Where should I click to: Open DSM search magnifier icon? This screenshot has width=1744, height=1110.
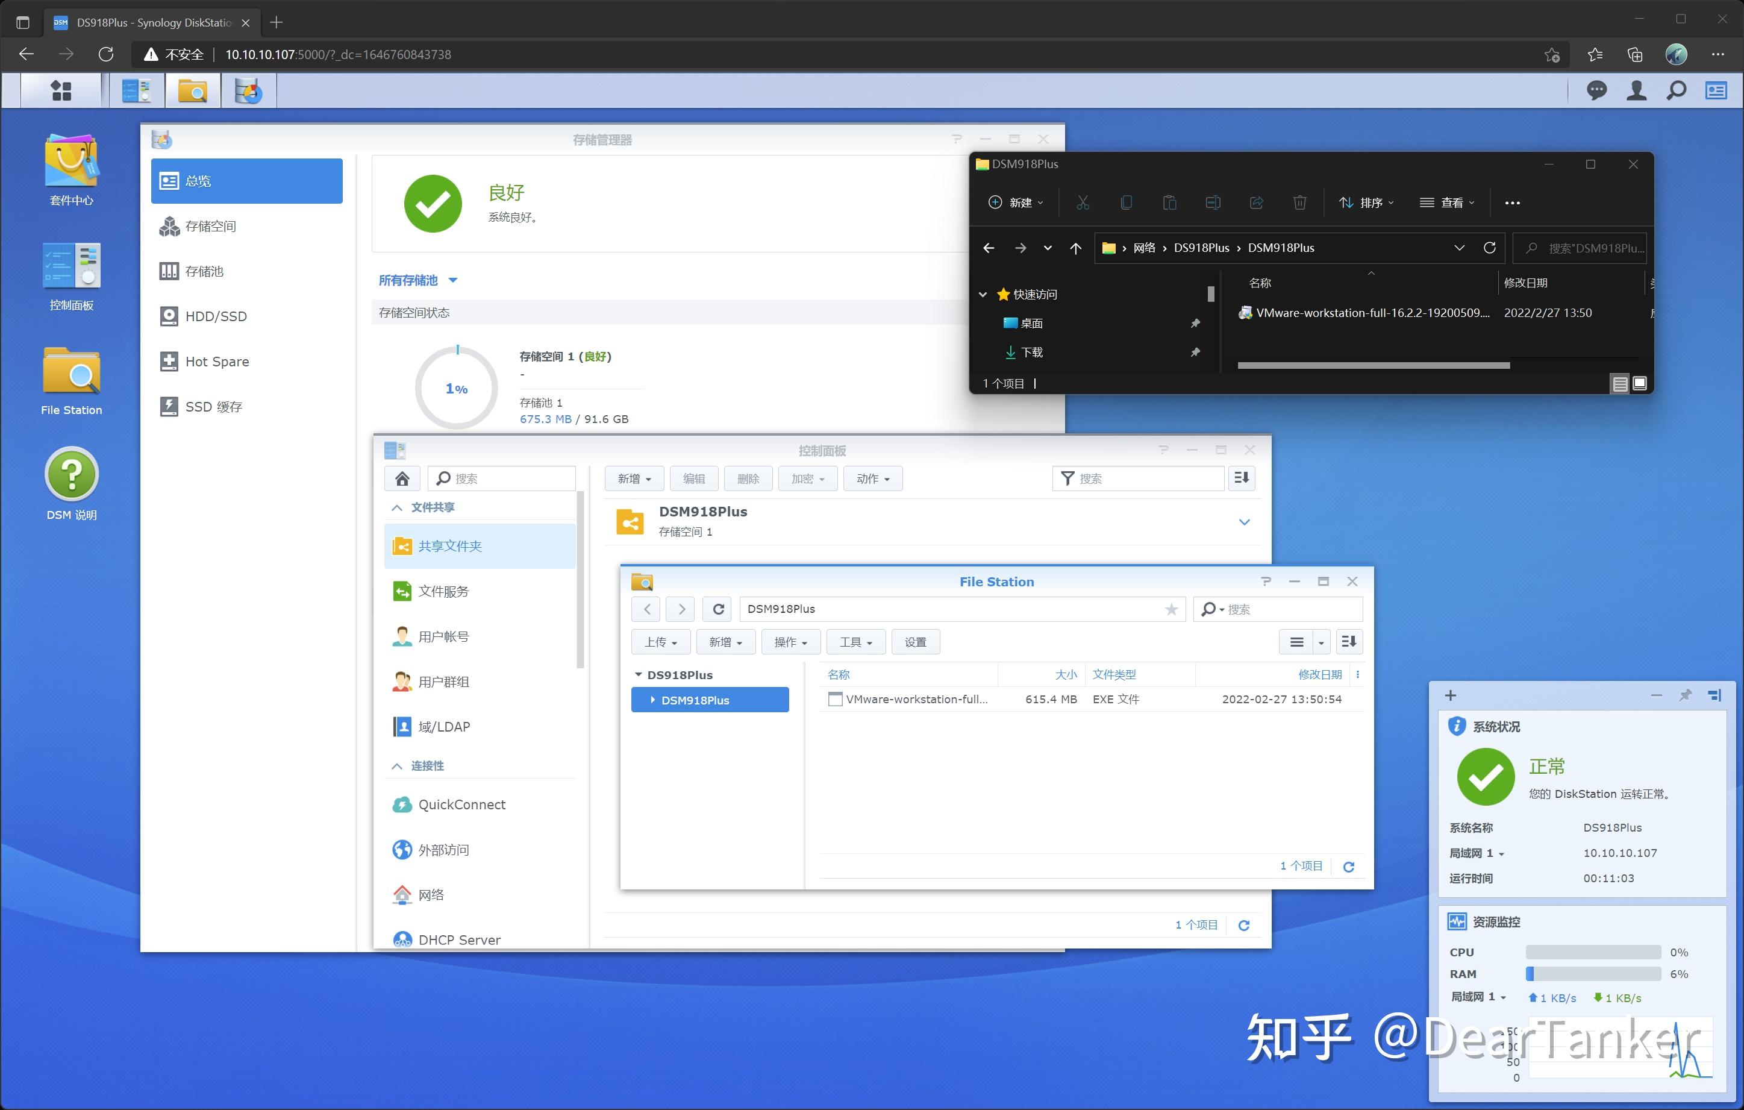point(1676,90)
